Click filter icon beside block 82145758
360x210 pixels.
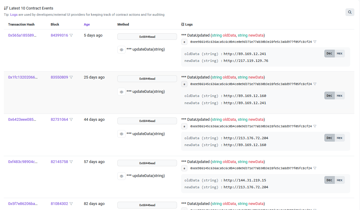tap(71, 162)
